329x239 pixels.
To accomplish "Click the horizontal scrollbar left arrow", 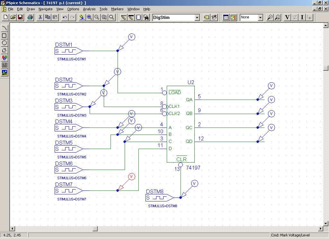I will tap(13, 228).
